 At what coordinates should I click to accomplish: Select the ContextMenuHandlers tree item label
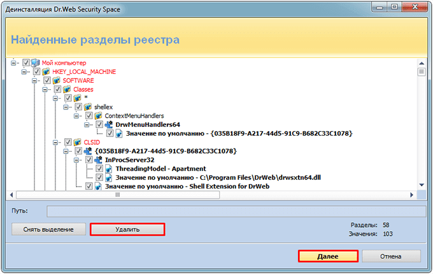(134, 115)
